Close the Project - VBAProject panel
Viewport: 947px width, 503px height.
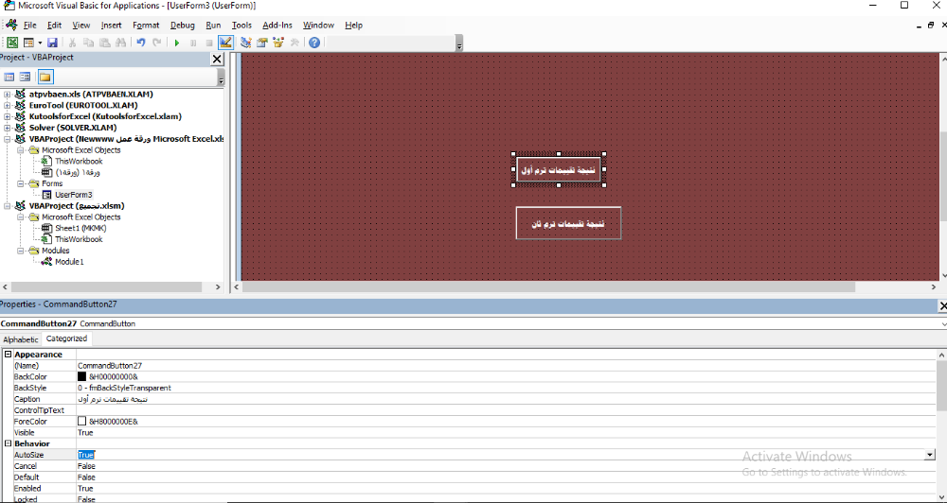pyautogui.click(x=217, y=59)
